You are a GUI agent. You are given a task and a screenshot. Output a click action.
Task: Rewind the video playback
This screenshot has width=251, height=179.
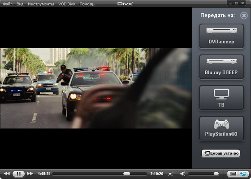7,174
